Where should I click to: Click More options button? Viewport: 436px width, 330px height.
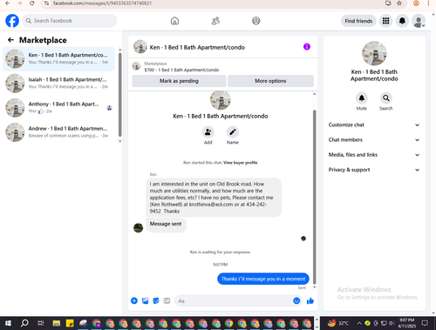click(x=270, y=81)
